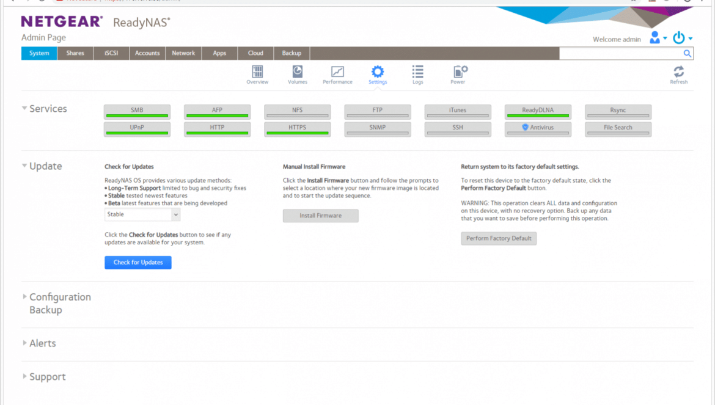Expand the Configuration Backup section
Image resolution: width=715 pixels, height=405 pixels.
click(24, 297)
